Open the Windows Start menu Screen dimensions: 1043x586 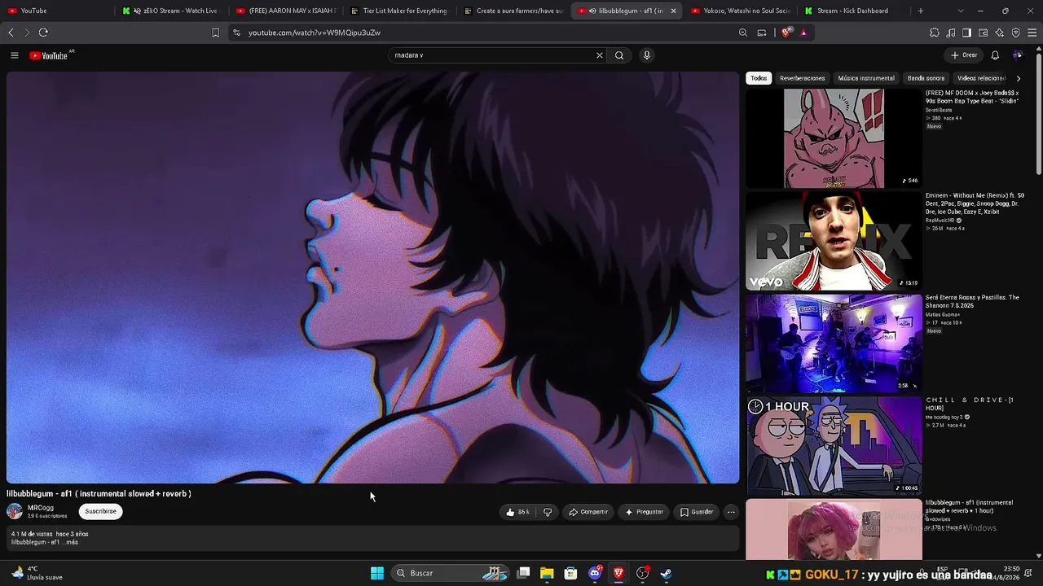pos(377,573)
